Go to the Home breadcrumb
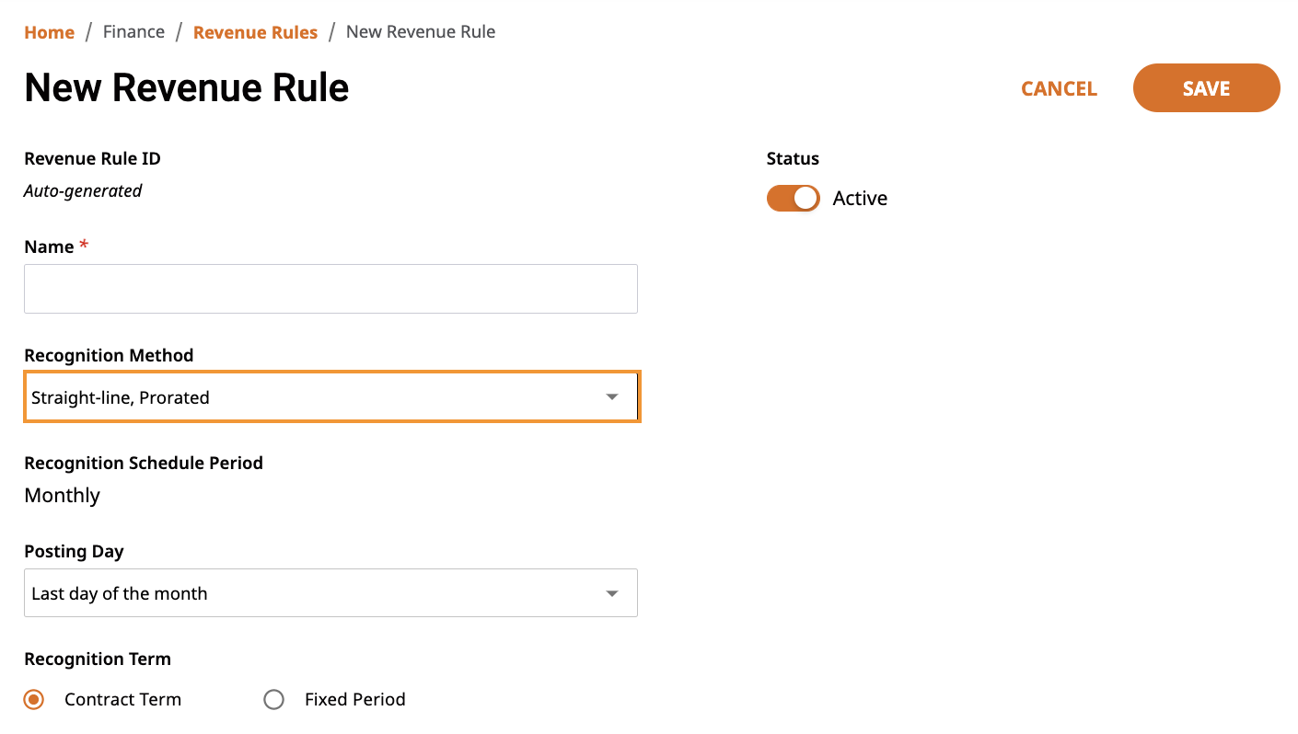This screenshot has height=734, width=1298. (x=49, y=32)
